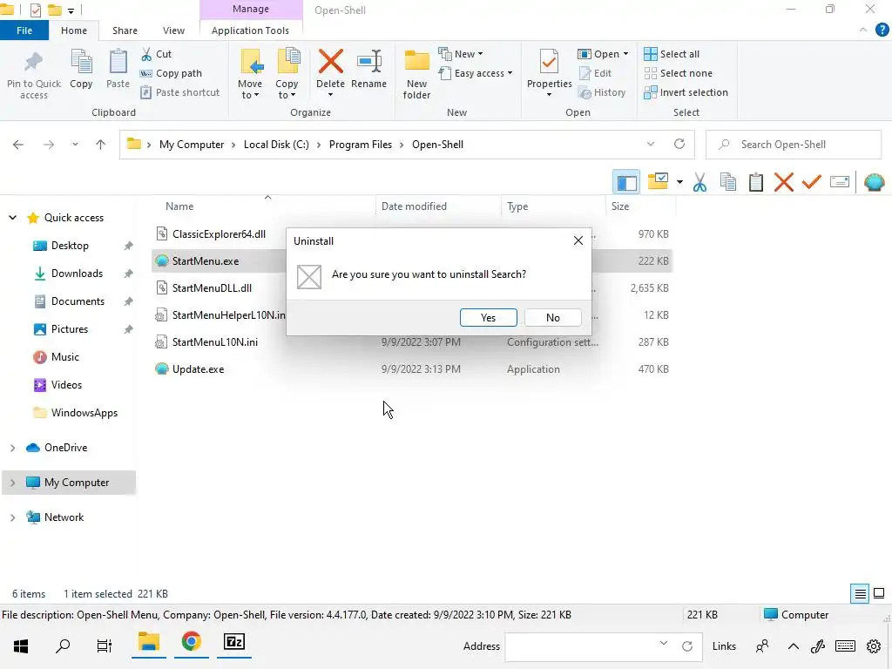Click the folder options toolbar icon
Viewport: 892px width, 669px height.
pos(659,181)
